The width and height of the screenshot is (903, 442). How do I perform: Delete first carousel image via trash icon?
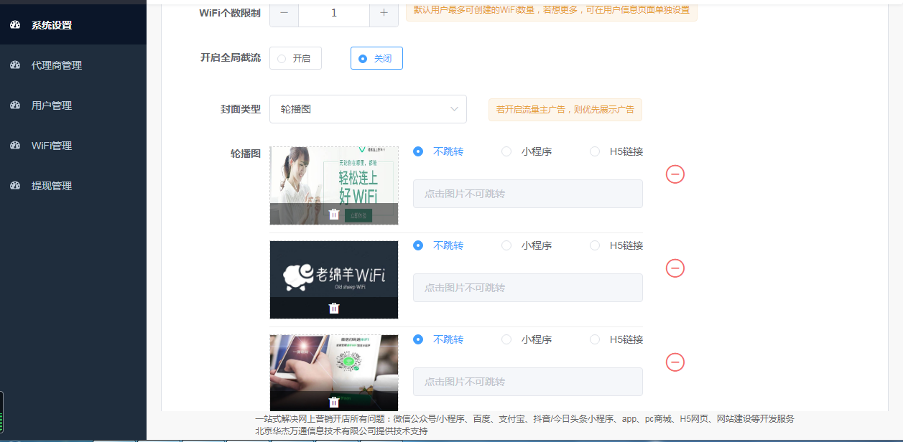334,214
